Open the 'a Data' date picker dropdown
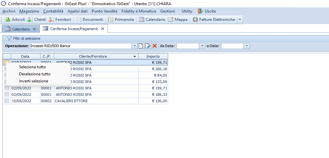The width and height of the screenshot is (329, 158). click(x=247, y=46)
